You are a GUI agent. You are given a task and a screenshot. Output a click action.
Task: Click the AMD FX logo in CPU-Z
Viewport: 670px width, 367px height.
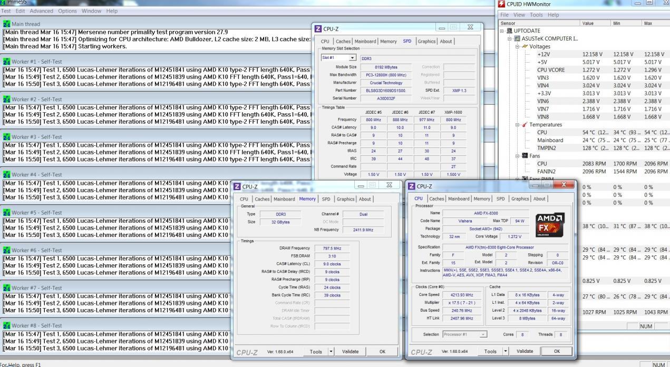[x=549, y=225]
